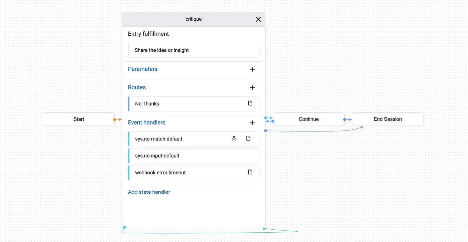The height and width of the screenshot is (242, 468).
Task: Select the No Thanks route
Action: tap(194, 104)
